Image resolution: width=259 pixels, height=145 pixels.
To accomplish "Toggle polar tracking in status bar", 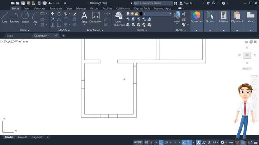I will click(x=166, y=142).
